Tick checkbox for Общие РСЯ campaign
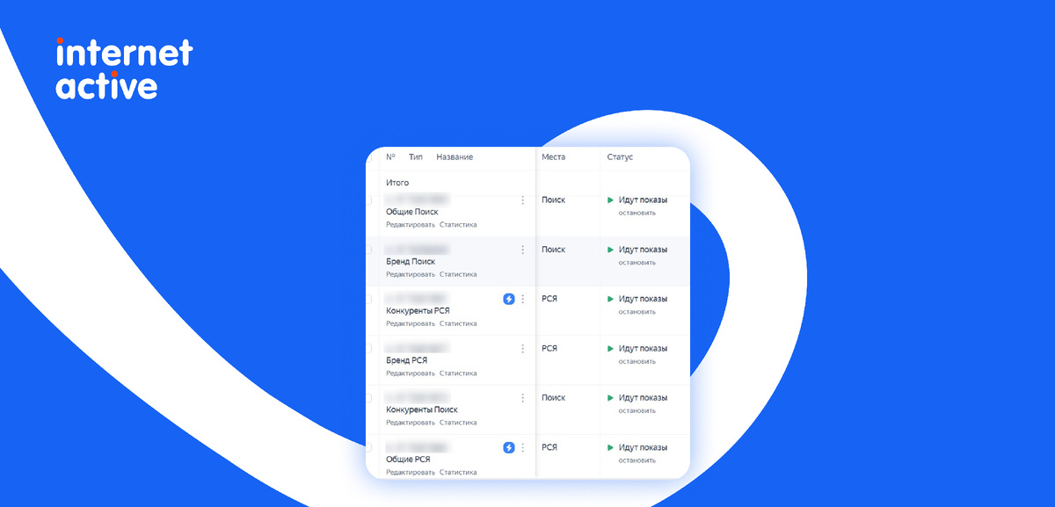Screen dimensions: 1055x507 (x=368, y=447)
